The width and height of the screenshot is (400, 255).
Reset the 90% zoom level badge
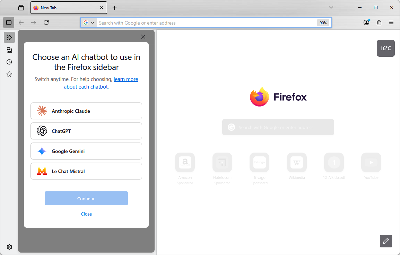[323, 23]
